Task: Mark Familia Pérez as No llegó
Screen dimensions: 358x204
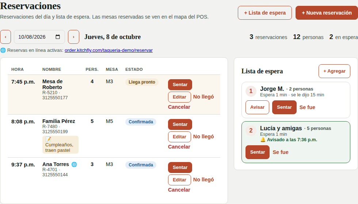Action: (203, 136)
